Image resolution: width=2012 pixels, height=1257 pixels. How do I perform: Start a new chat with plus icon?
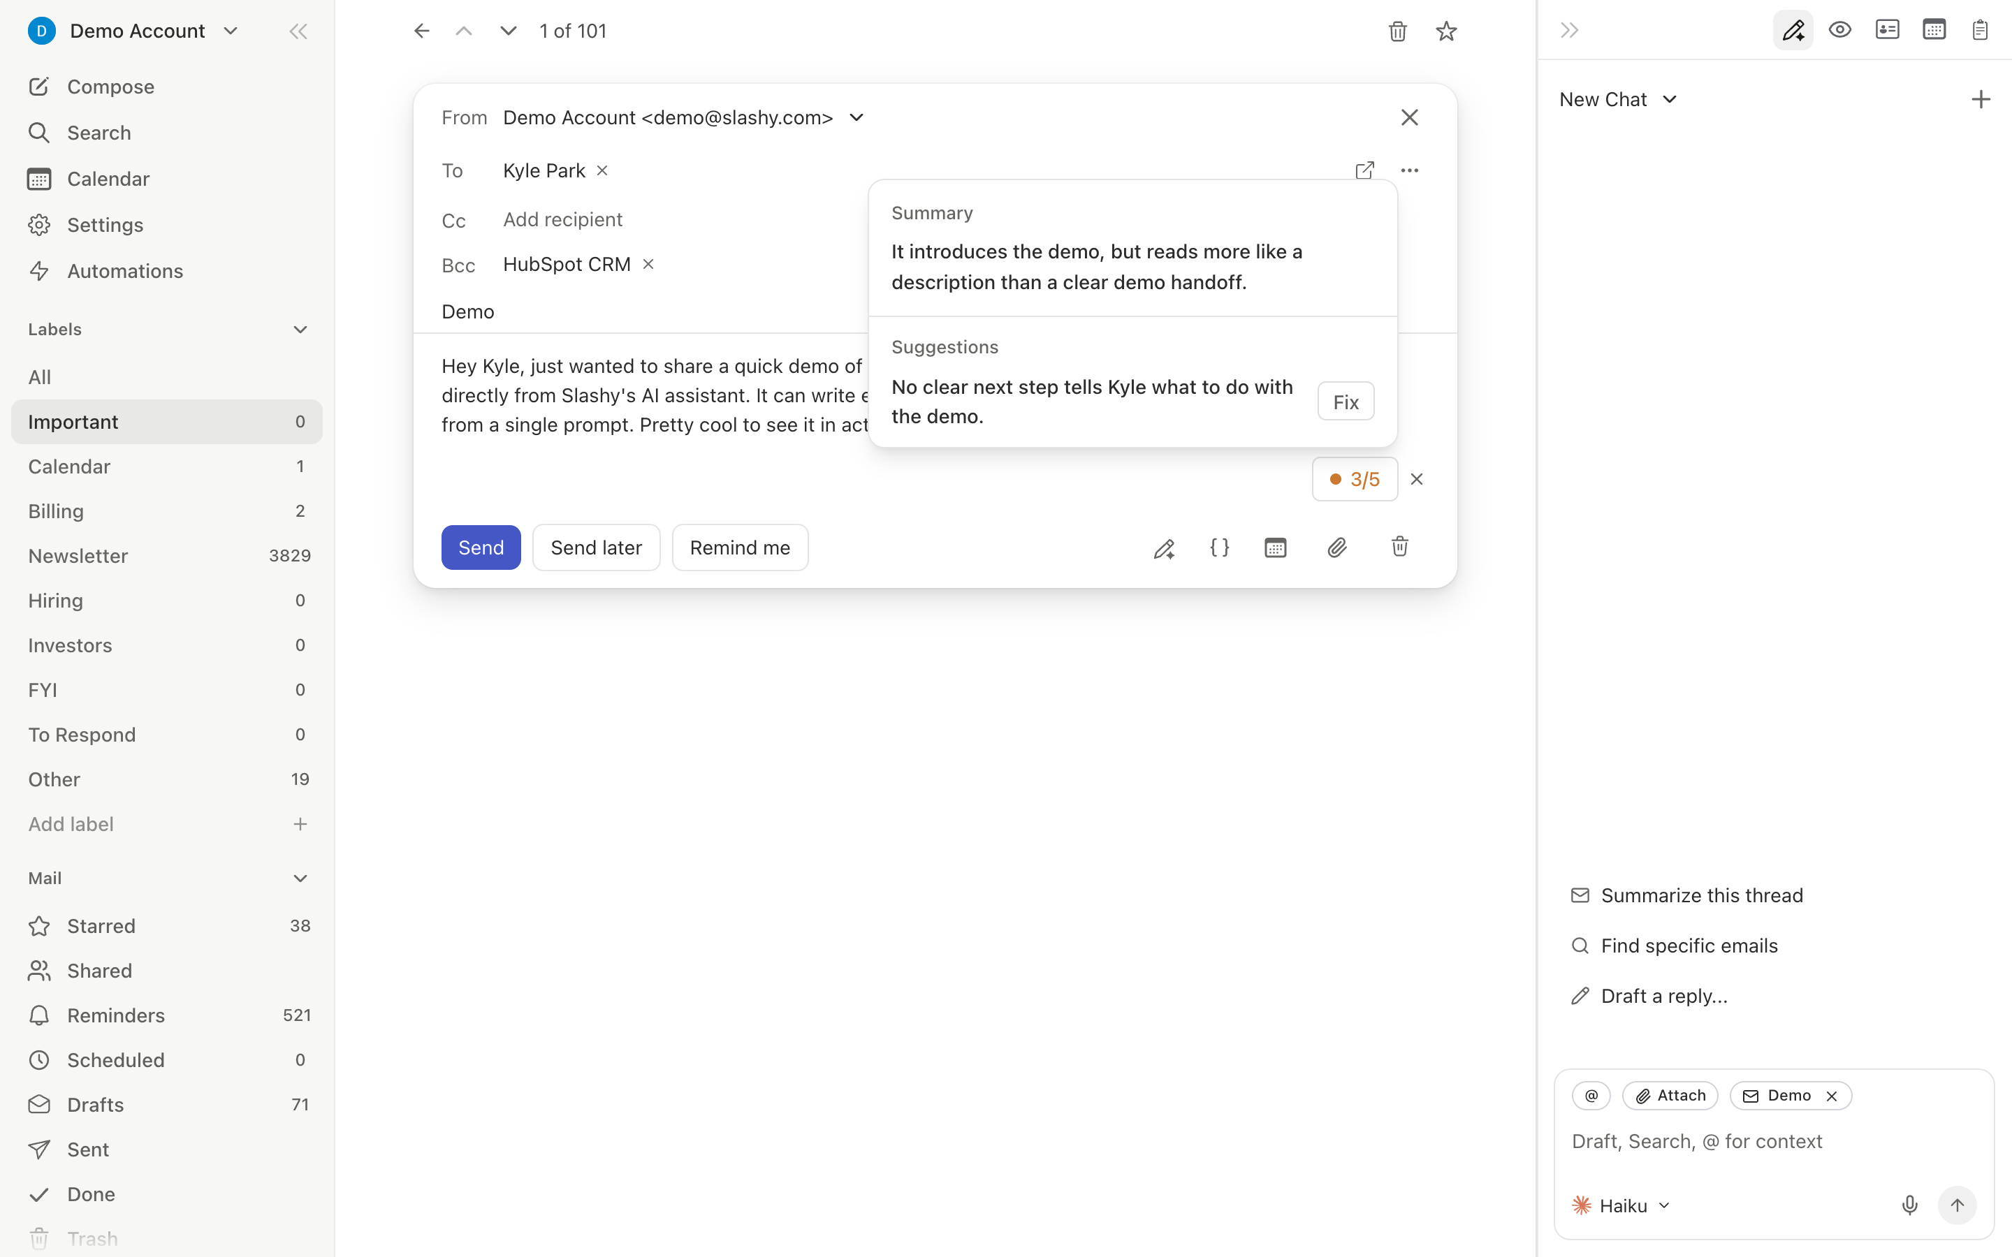pos(1981,100)
